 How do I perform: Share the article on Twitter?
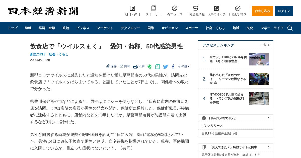[166, 67]
